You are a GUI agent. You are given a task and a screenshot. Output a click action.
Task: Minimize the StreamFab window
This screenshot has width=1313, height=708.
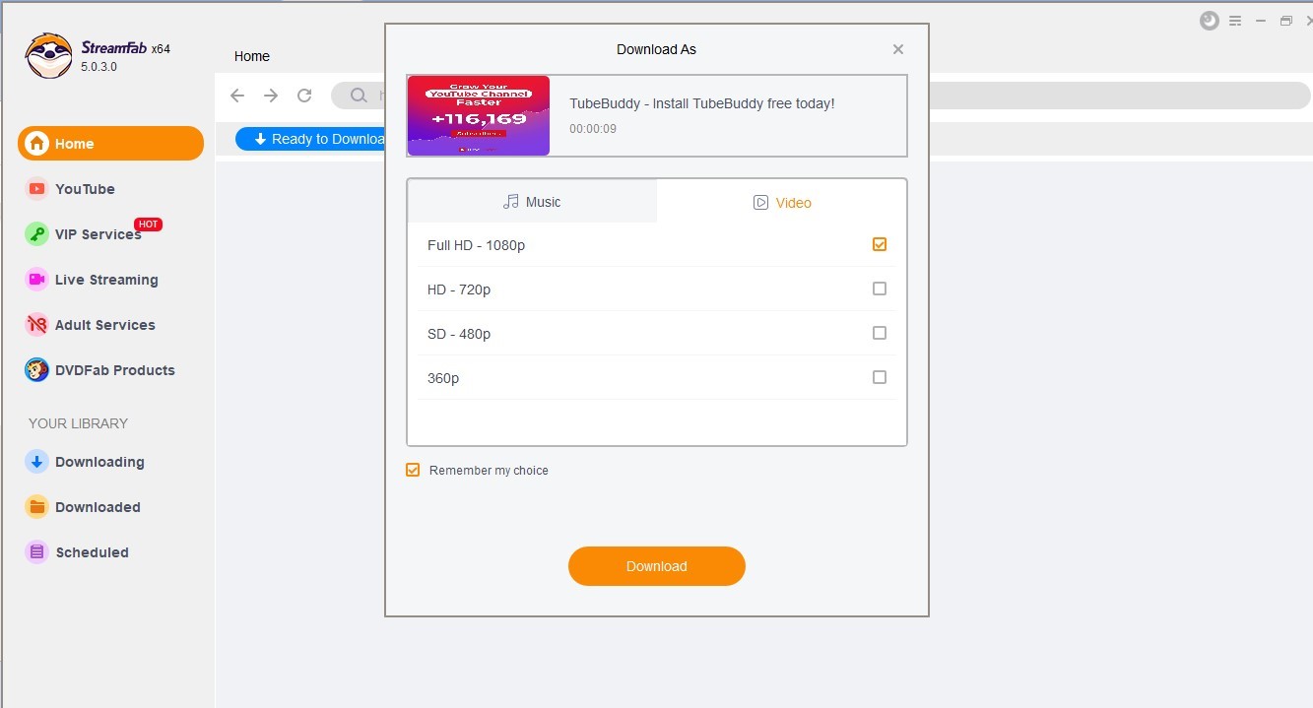tap(1261, 21)
